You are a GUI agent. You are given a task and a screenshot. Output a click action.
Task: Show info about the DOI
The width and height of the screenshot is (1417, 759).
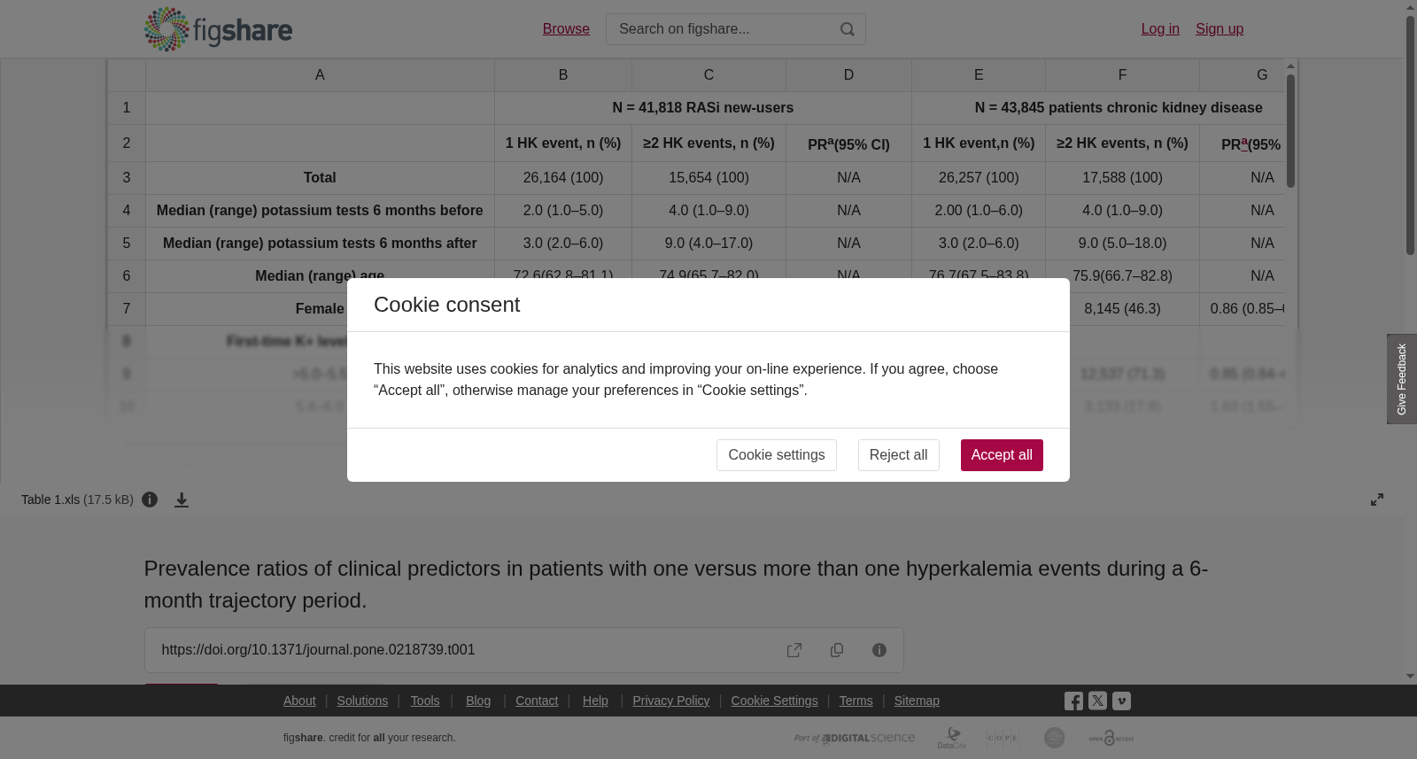coord(879,650)
